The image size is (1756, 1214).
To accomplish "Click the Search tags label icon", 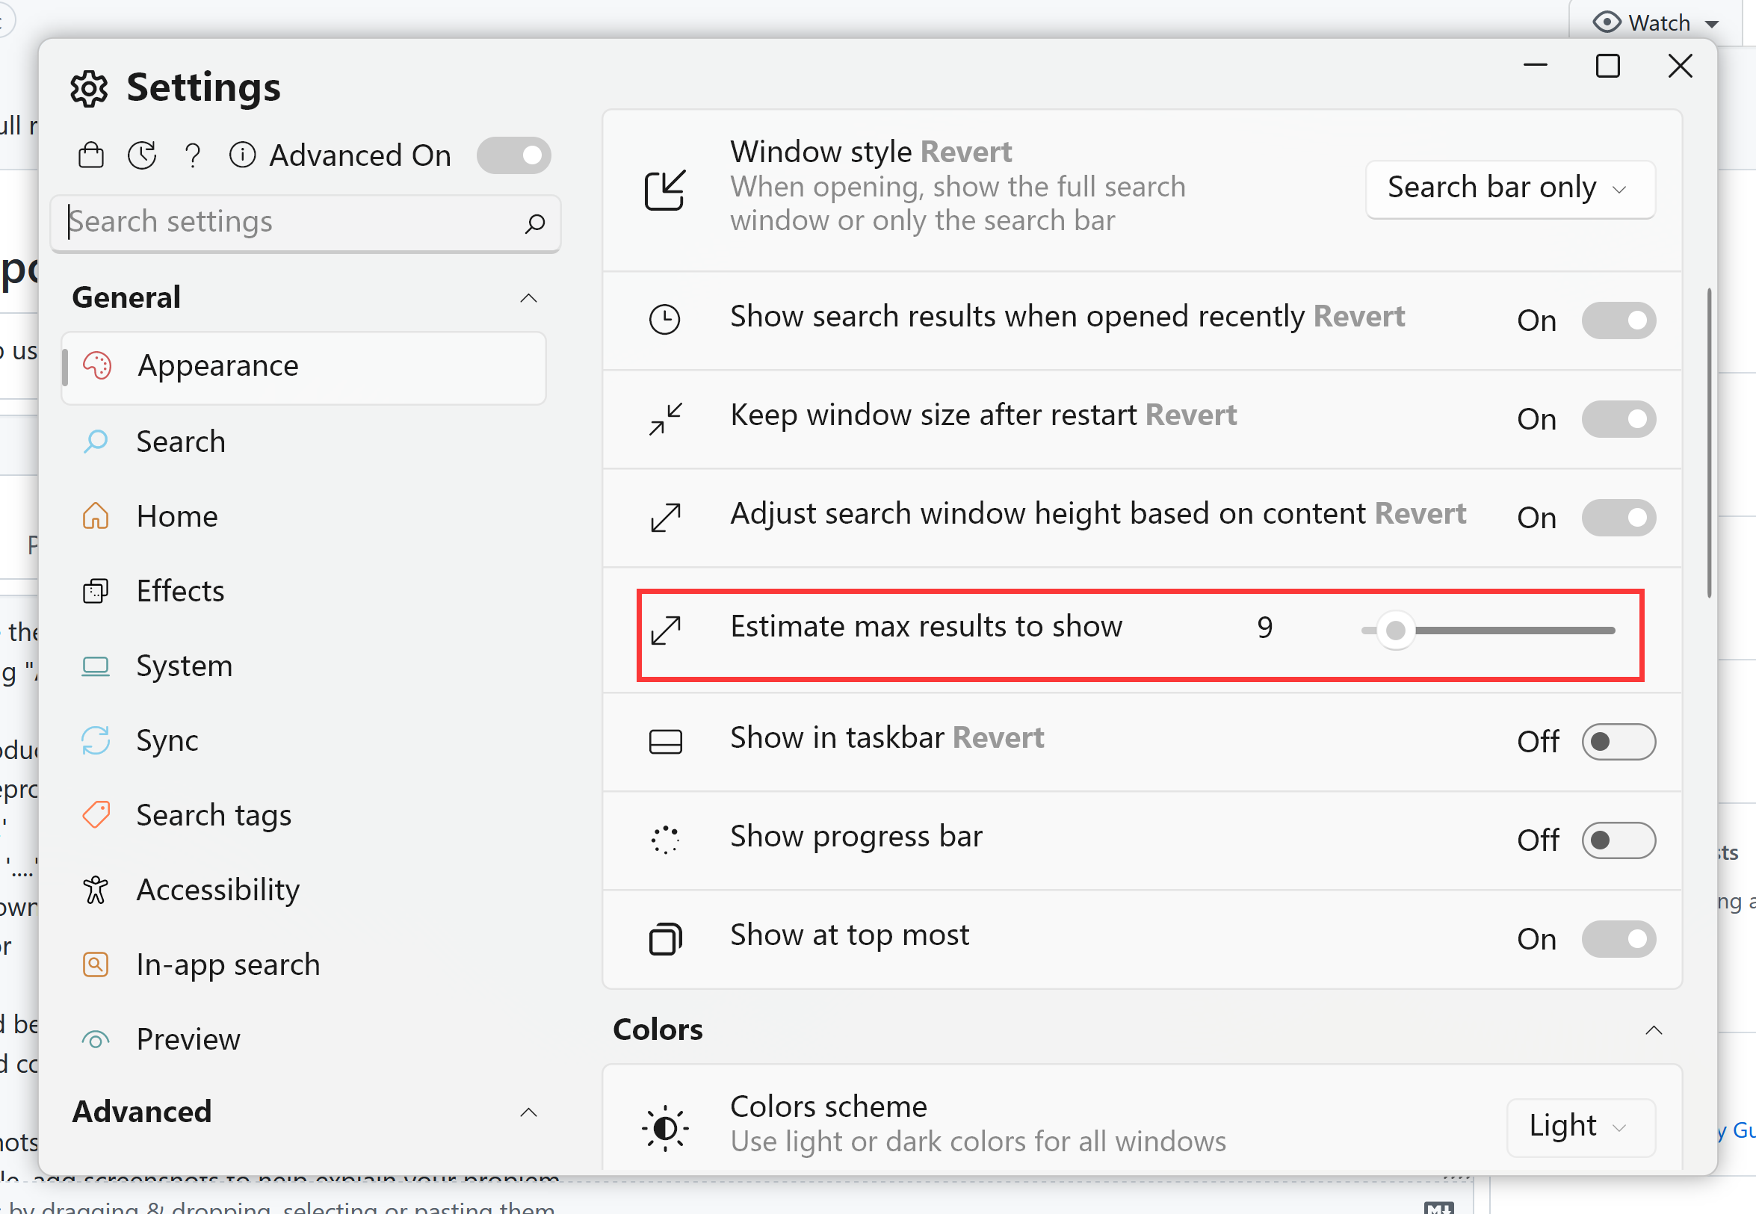I will tap(96, 814).
